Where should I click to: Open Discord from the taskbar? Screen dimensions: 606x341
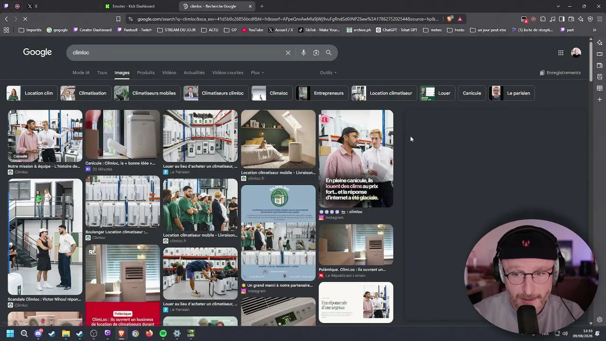(x=38, y=333)
